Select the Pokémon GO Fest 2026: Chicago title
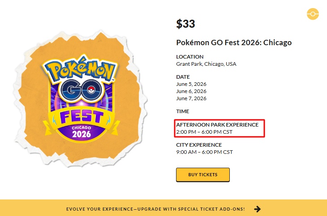327x216 pixels. coord(234,43)
